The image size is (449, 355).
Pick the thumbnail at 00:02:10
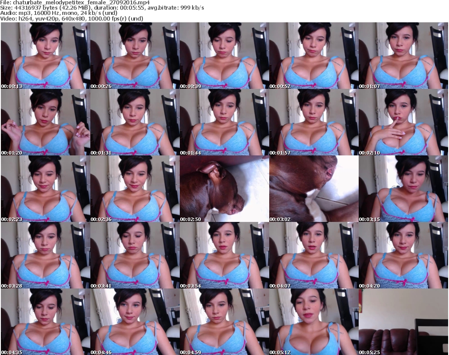coord(403,122)
